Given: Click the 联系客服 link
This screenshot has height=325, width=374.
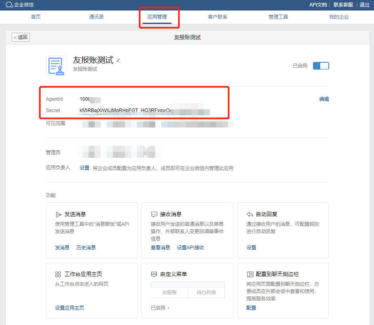Looking at the screenshot, I should pos(343,5).
